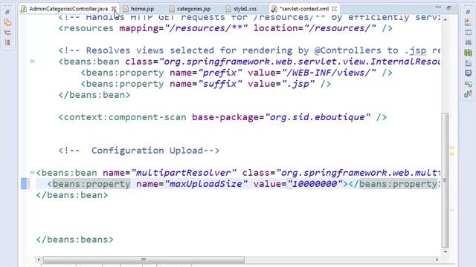Click the "/WEB-INF/views/" prefix value
Viewport: 476px width, 267px height.
(329, 73)
